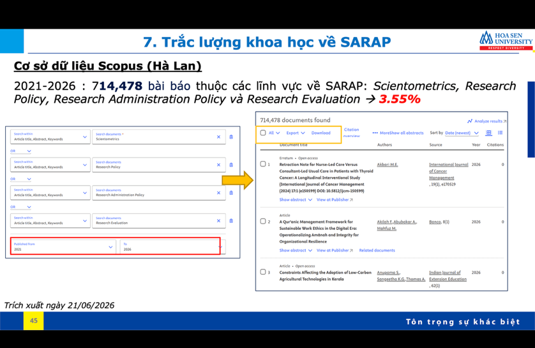Click the Research Policy search documents field

pos(159,165)
